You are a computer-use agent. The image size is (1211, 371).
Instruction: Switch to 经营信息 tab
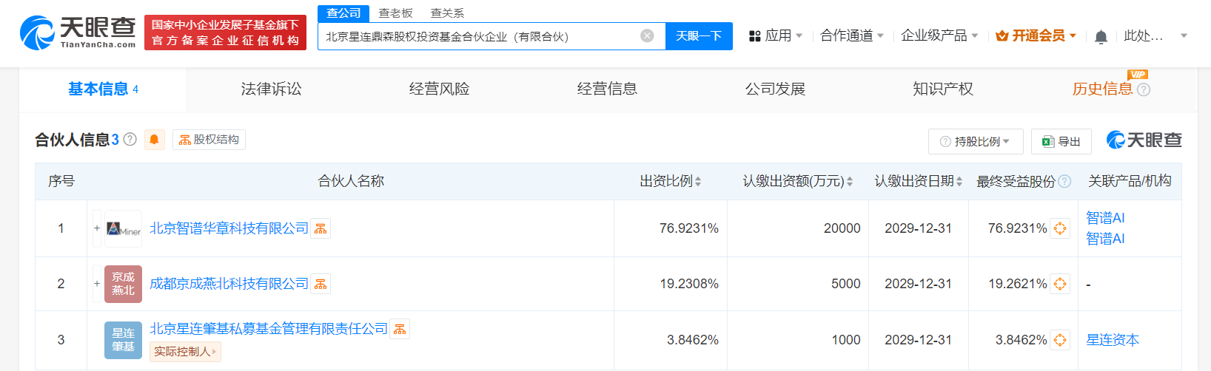click(x=607, y=89)
